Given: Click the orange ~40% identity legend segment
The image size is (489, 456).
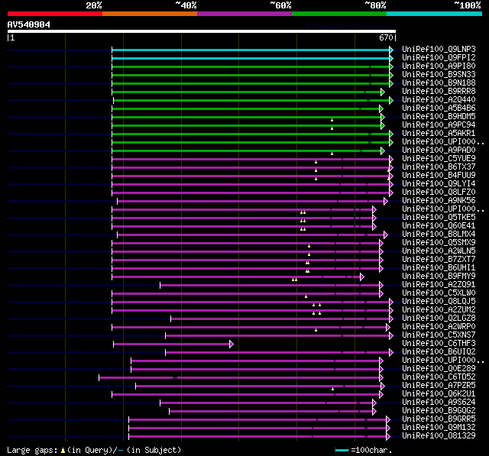Looking at the screenshot, I should pos(150,14).
